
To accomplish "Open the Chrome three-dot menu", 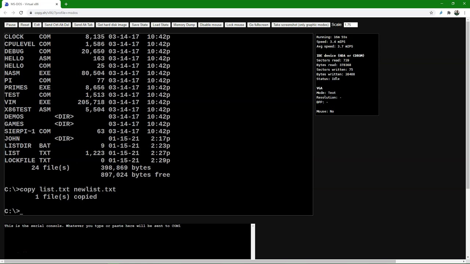I will pos(464,12).
